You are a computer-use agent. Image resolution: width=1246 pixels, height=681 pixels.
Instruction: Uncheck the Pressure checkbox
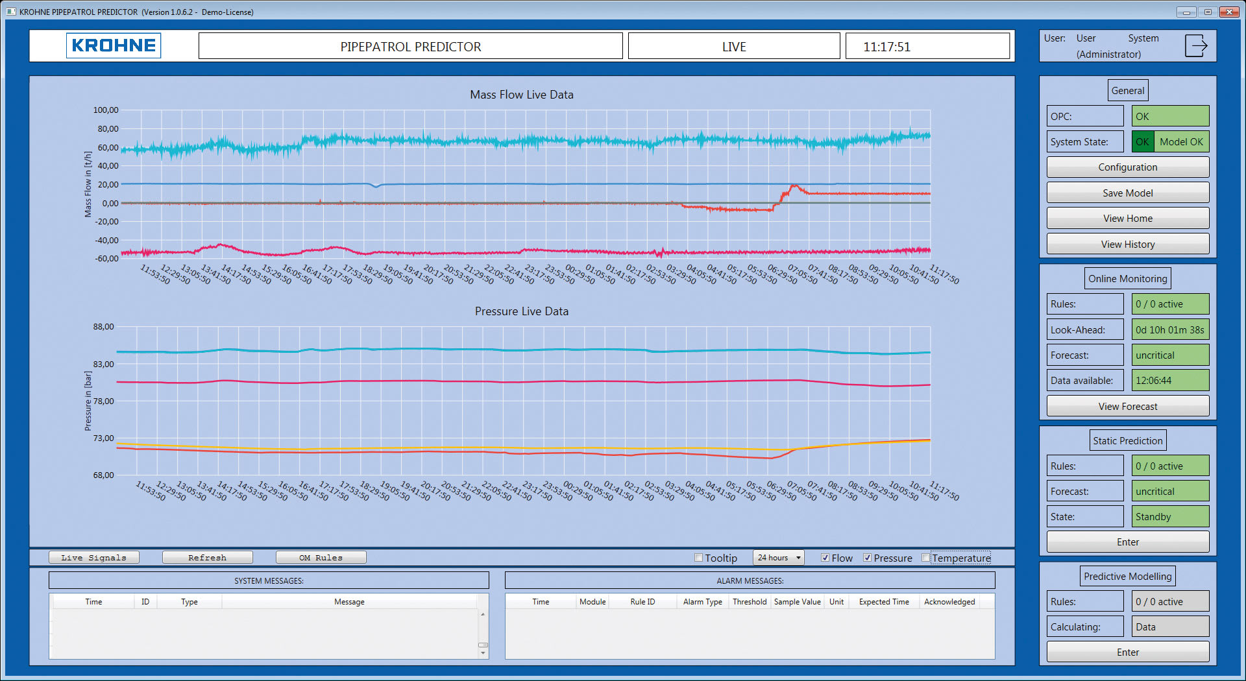click(867, 558)
